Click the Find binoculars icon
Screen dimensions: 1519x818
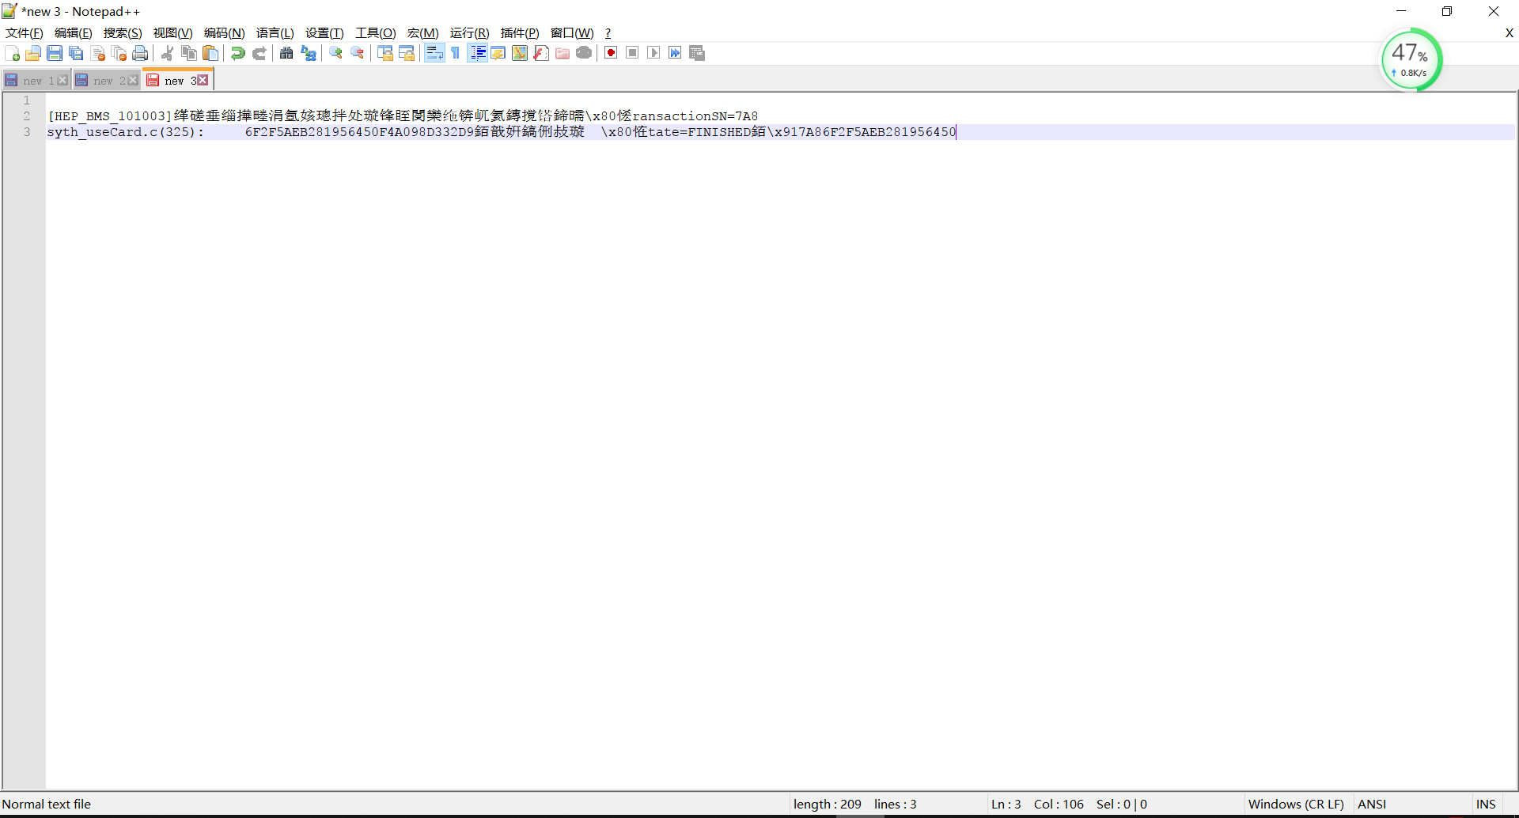point(286,53)
